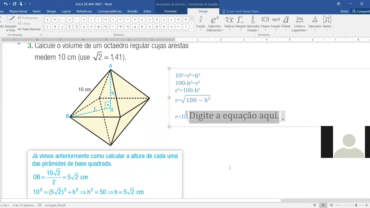370x208 pixels.
Task: Open the Inserir tab
Action: [37, 11]
